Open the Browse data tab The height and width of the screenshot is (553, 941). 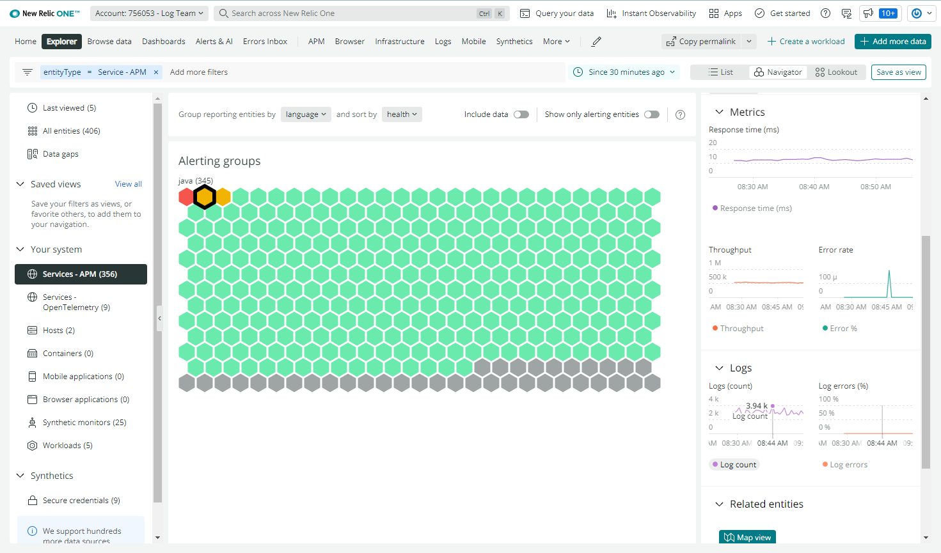[109, 42]
